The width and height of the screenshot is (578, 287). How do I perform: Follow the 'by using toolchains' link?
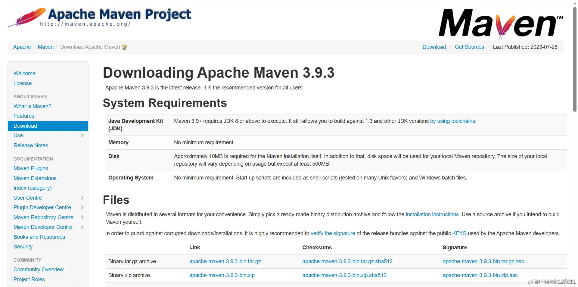pyautogui.click(x=452, y=121)
